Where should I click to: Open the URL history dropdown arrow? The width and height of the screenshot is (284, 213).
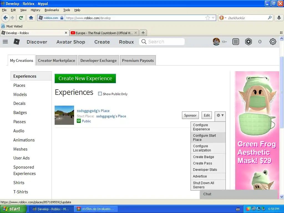click(x=213, y=18)
